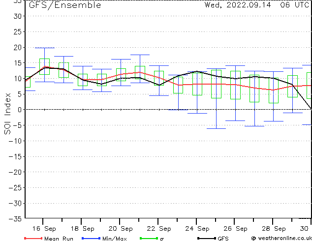Click the y-axis value '30'
Viewport: 312px width, 241px height.
(x=17, y=16)
